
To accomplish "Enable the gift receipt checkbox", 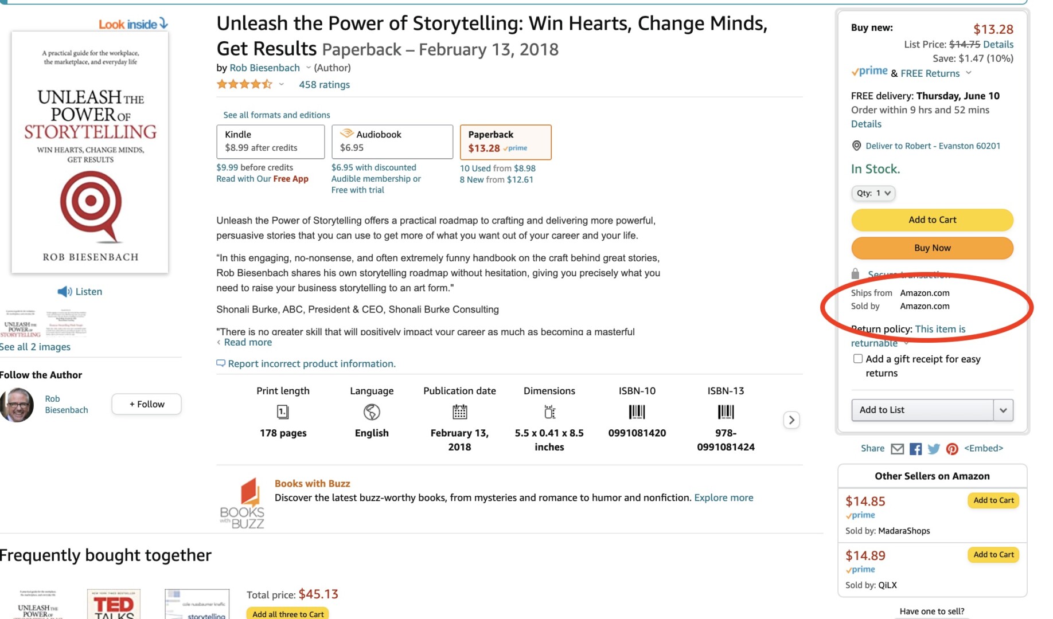I will click(858, 359).
